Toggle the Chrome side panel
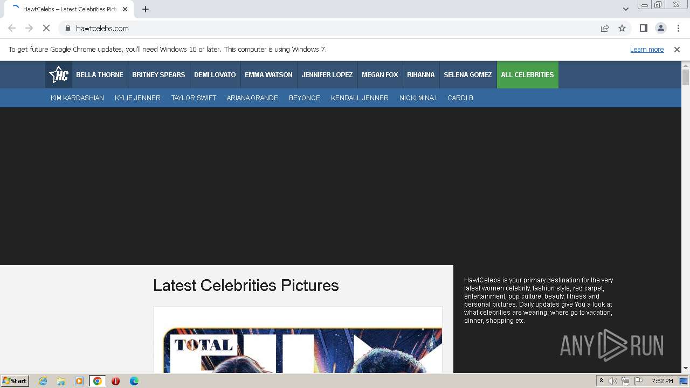 click(x=643, y=28)
